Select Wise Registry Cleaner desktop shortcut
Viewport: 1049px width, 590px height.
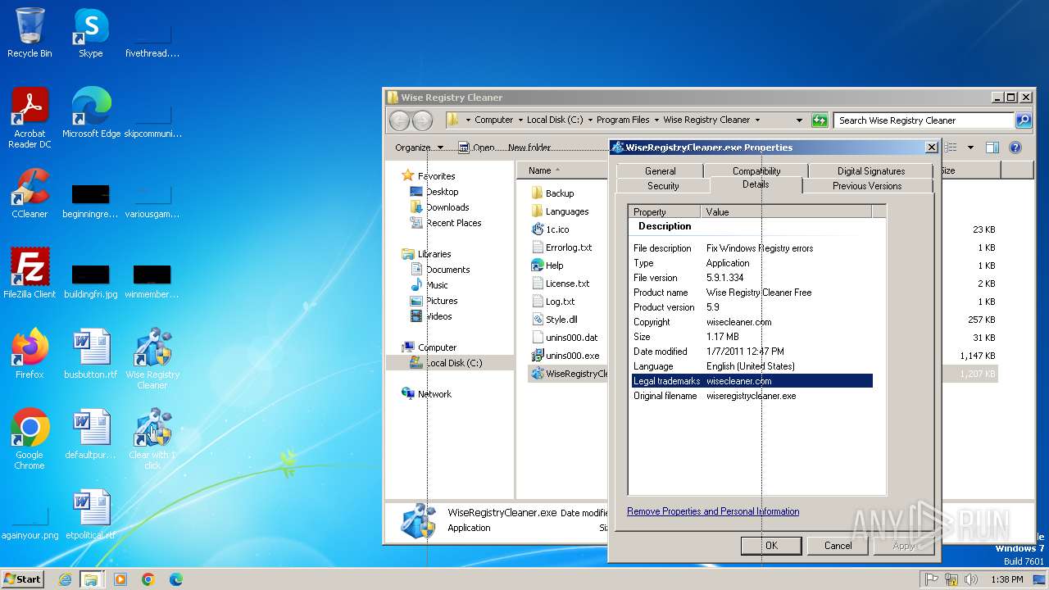coord(152,359)
